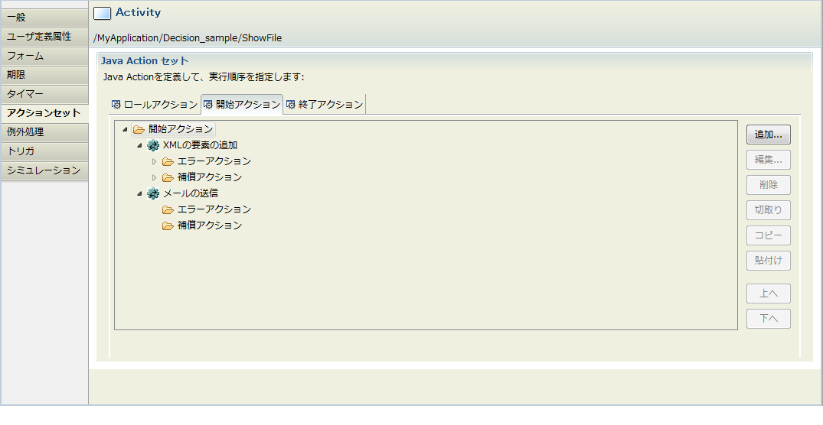Go to the トリガ page
The width and height of the screenshot is (823, 425).
coord(44,151)
